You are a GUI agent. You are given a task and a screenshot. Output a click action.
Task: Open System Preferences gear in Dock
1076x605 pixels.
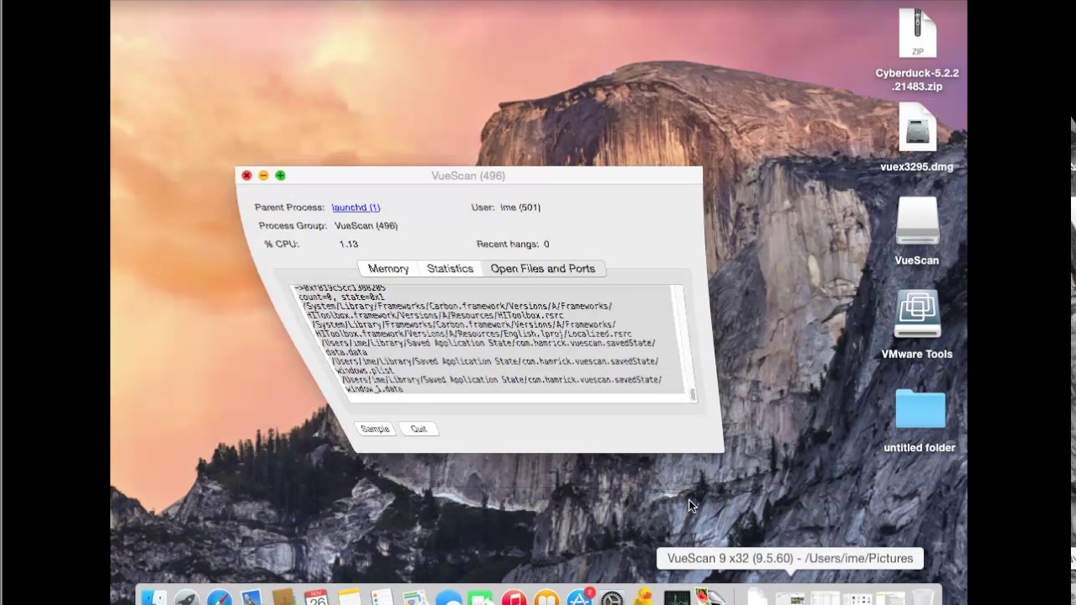click(613, 598)
